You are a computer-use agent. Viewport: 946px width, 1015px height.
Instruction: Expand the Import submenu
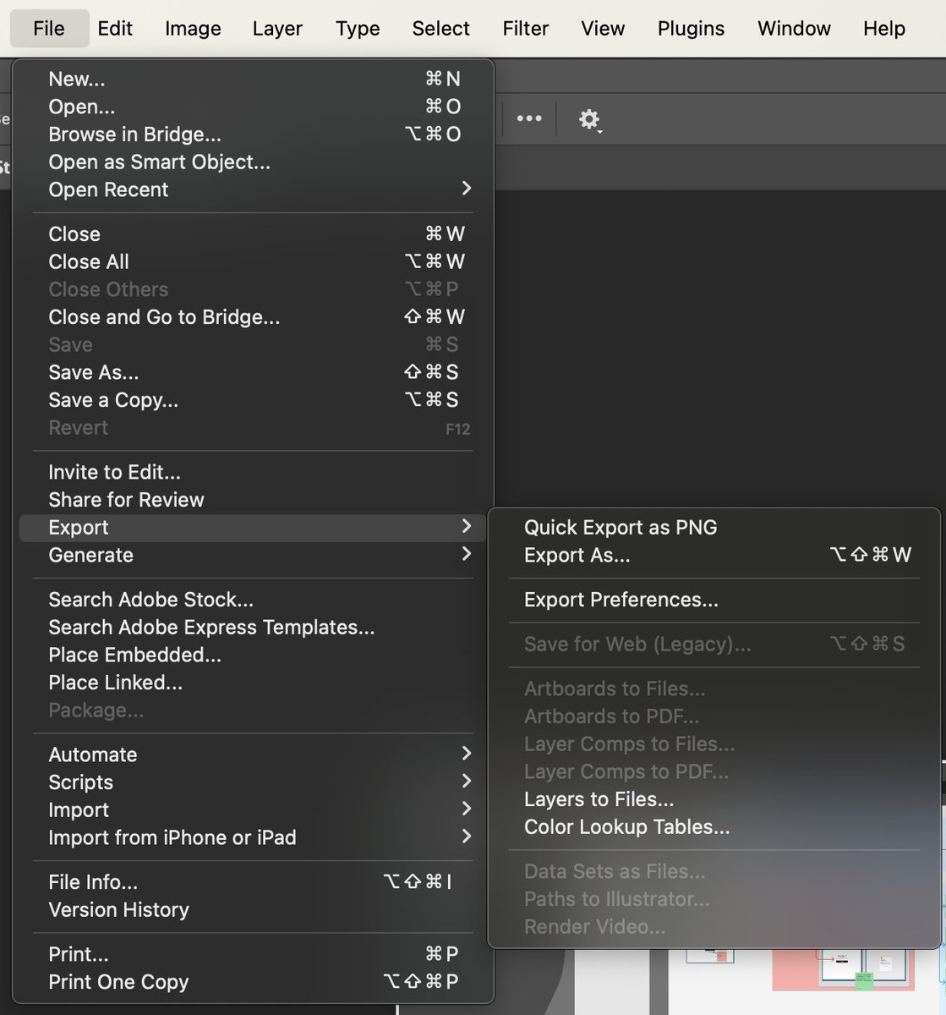click(253, 809)
